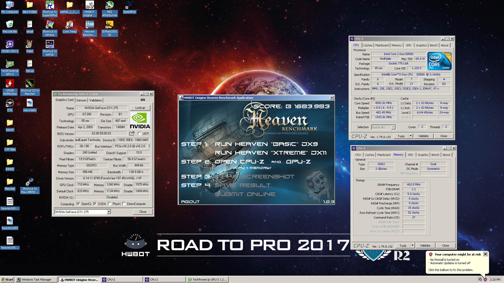
Task: Open Paint desktop icon
Action: pyautogui.click(x=30, y=46)
